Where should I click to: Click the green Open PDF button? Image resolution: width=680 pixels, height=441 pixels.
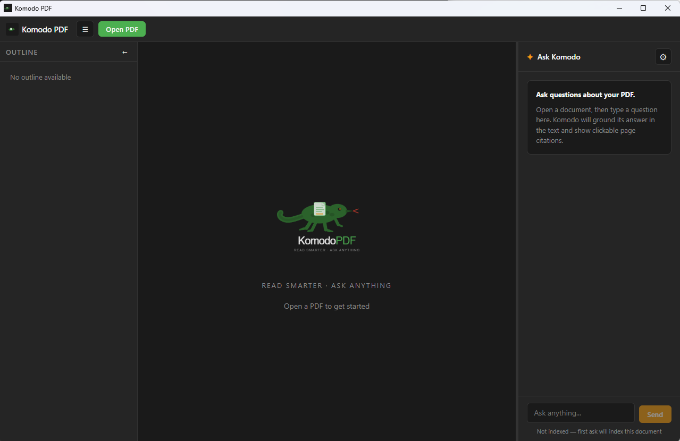click(x=122, y=29)
